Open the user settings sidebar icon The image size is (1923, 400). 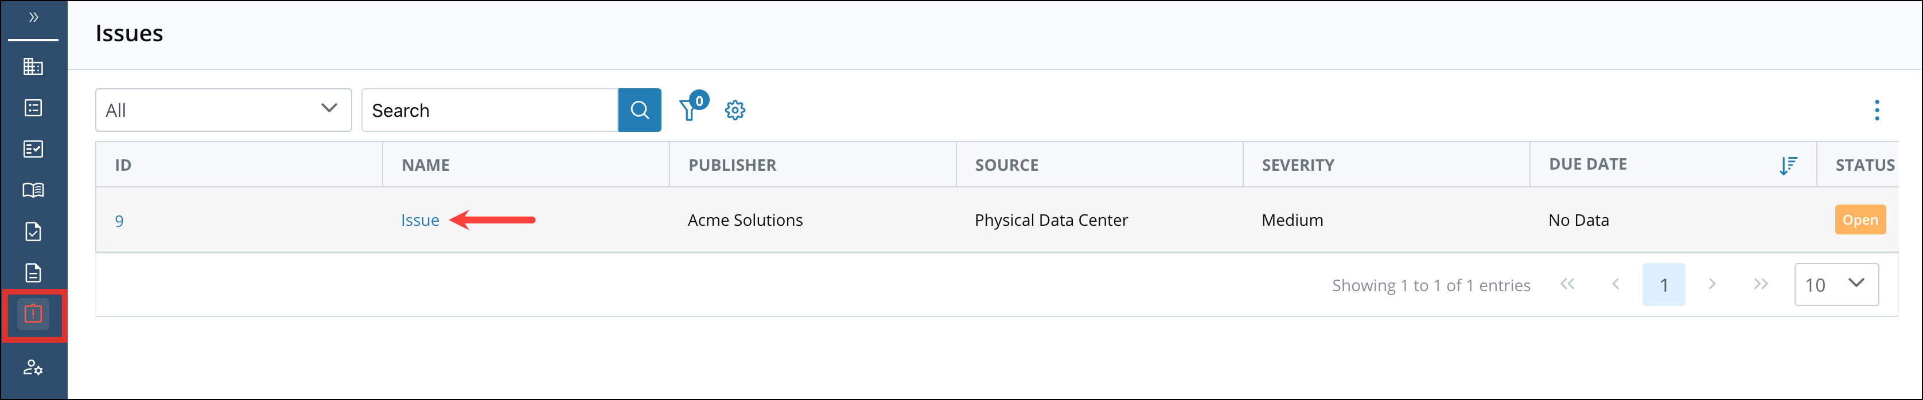[x=33, y=367]
